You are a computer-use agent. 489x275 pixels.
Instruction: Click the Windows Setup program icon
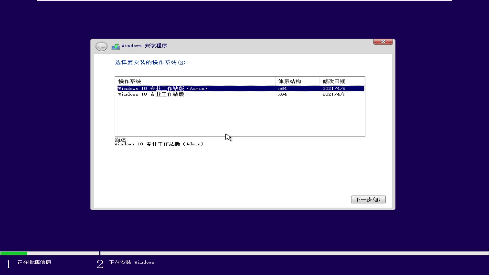click(116, 45)
